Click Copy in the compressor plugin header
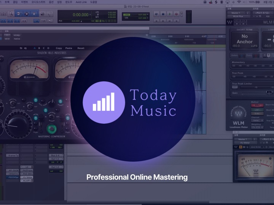The width and height of the screenshot is (274, 205). pyautogui.click(x=59, y=48)
